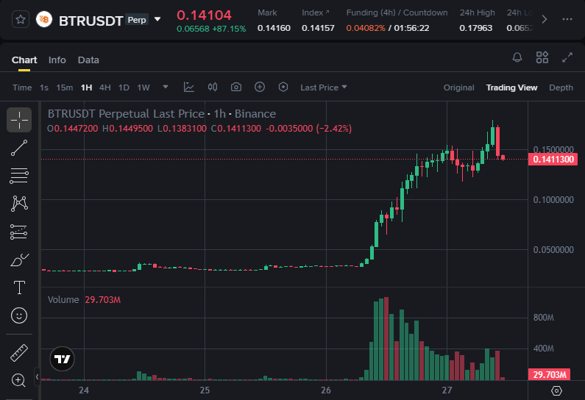Open the Last Price dropdown
585x400 pixels.
324,87
